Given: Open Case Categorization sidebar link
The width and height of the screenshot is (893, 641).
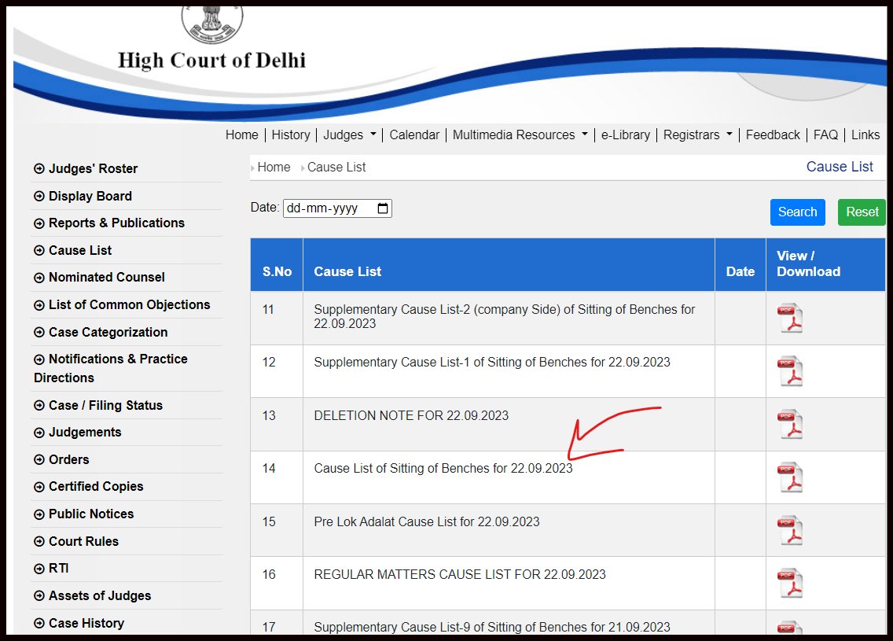Looking at the screenshot, I should pos(108,332).
